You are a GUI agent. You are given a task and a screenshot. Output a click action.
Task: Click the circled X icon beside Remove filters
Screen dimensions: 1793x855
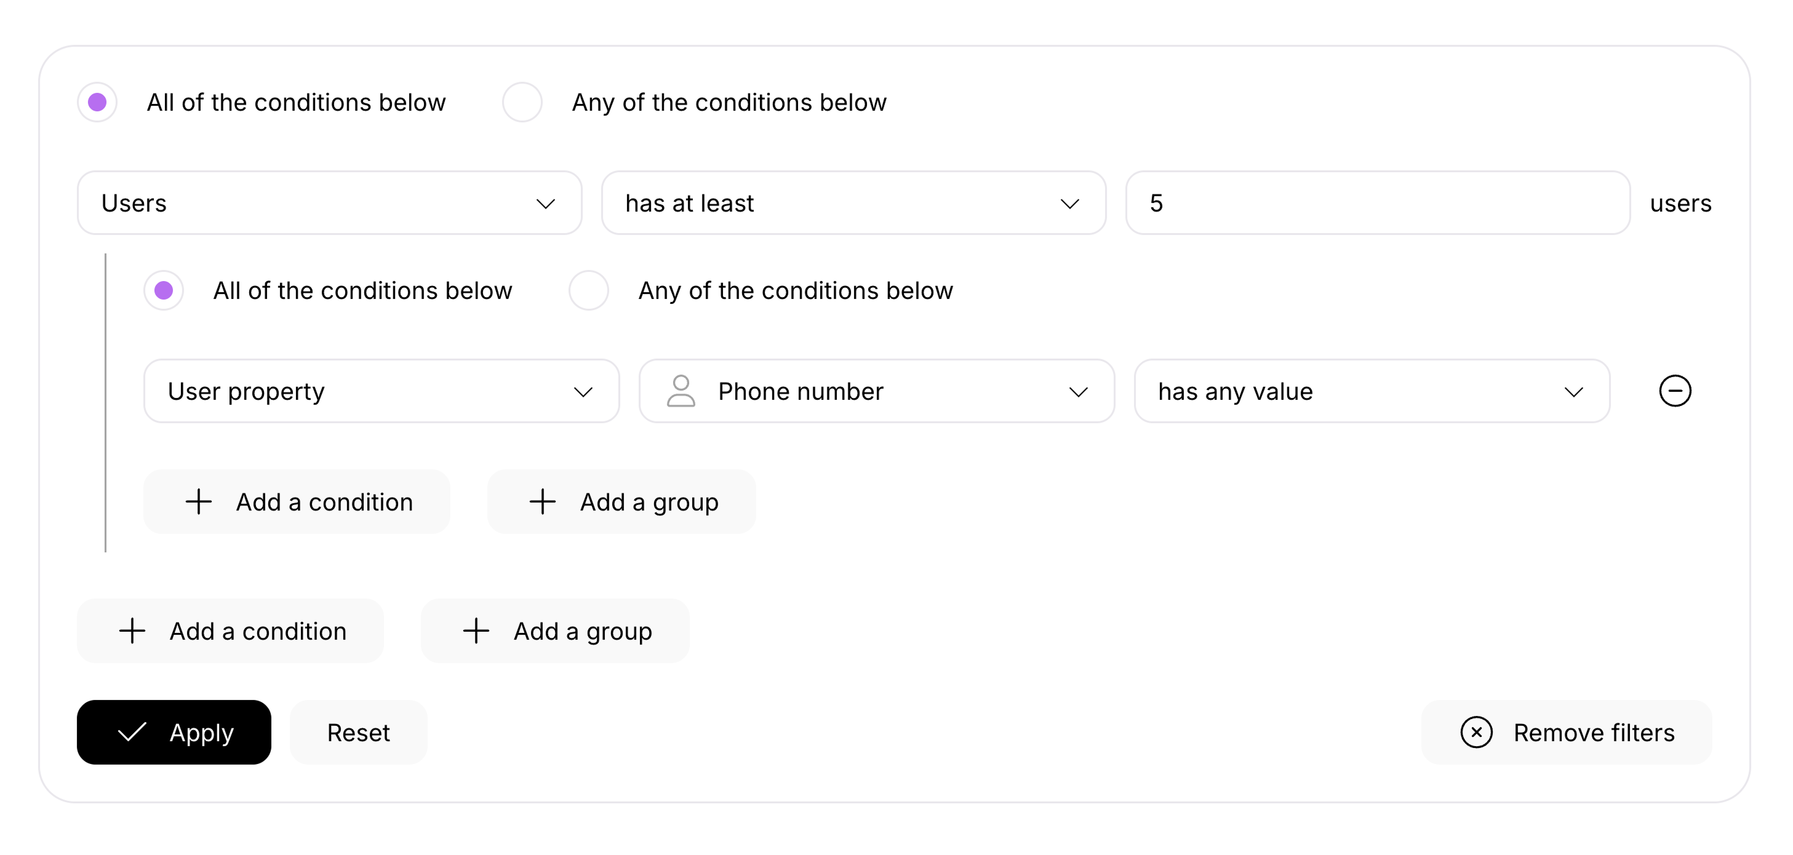(x=1476, y=732)
